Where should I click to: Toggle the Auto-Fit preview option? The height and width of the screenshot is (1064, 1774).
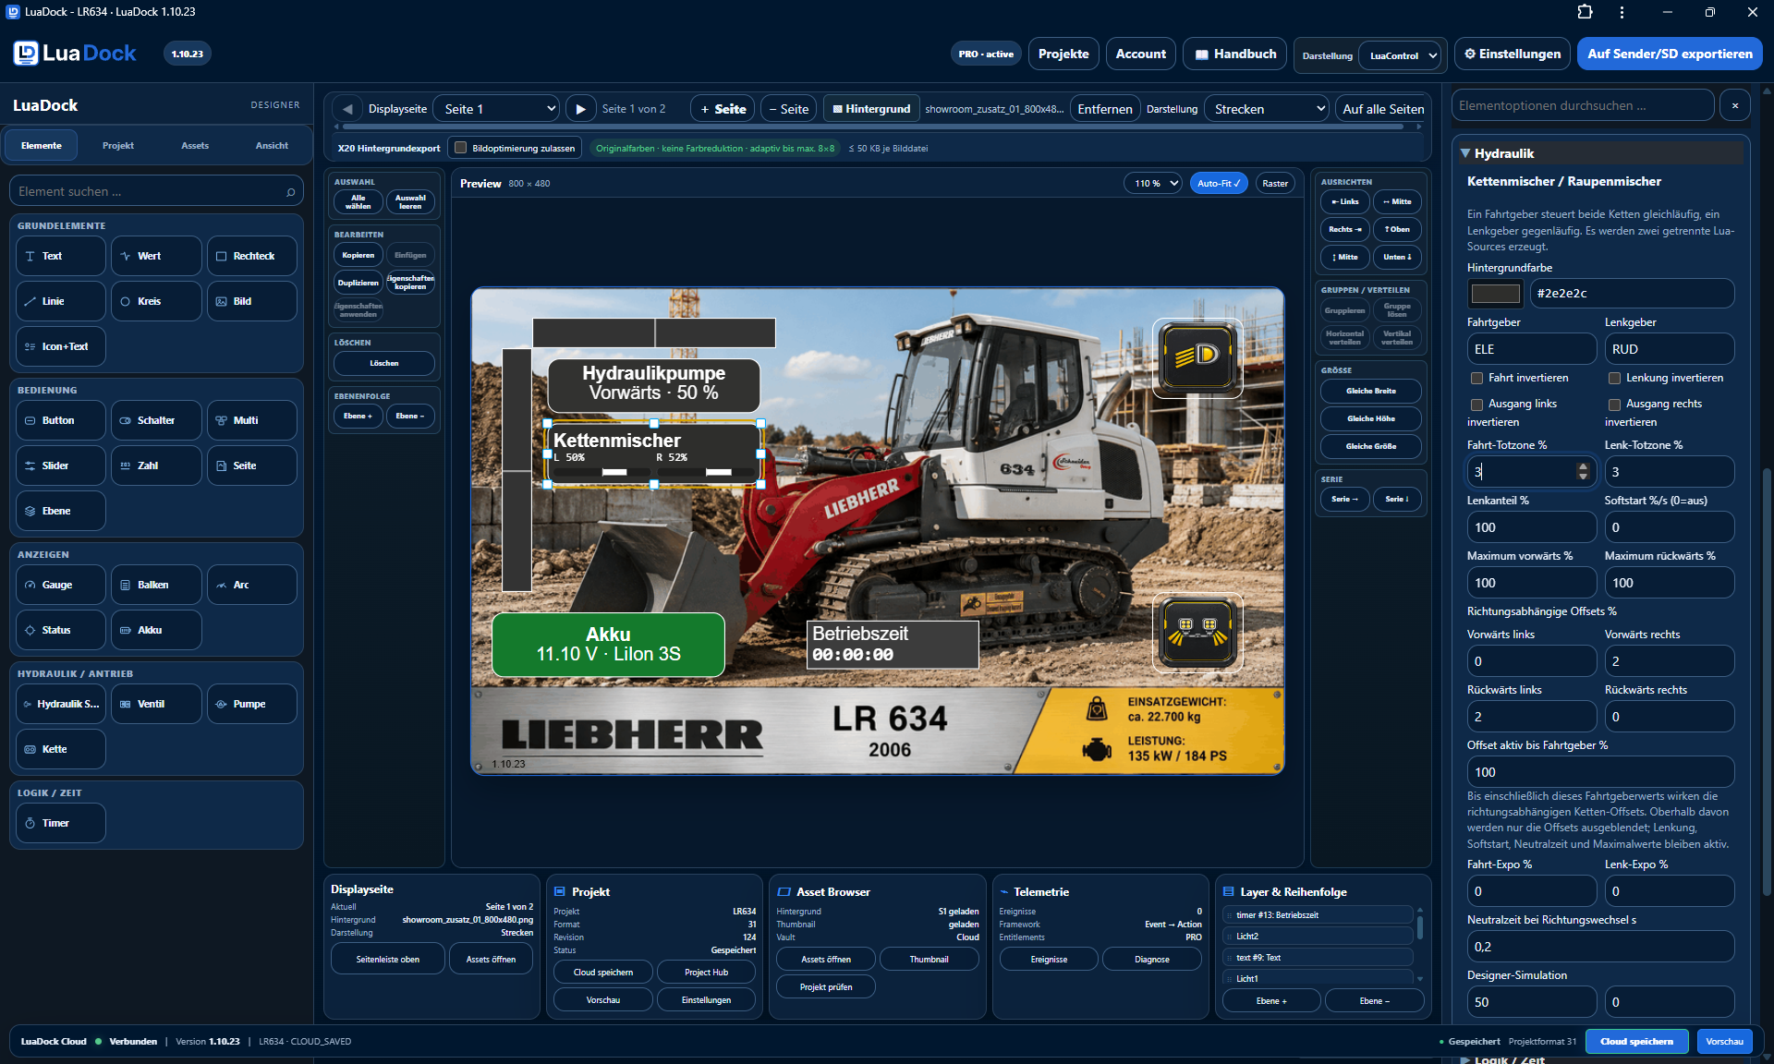tap(1219, 183)
